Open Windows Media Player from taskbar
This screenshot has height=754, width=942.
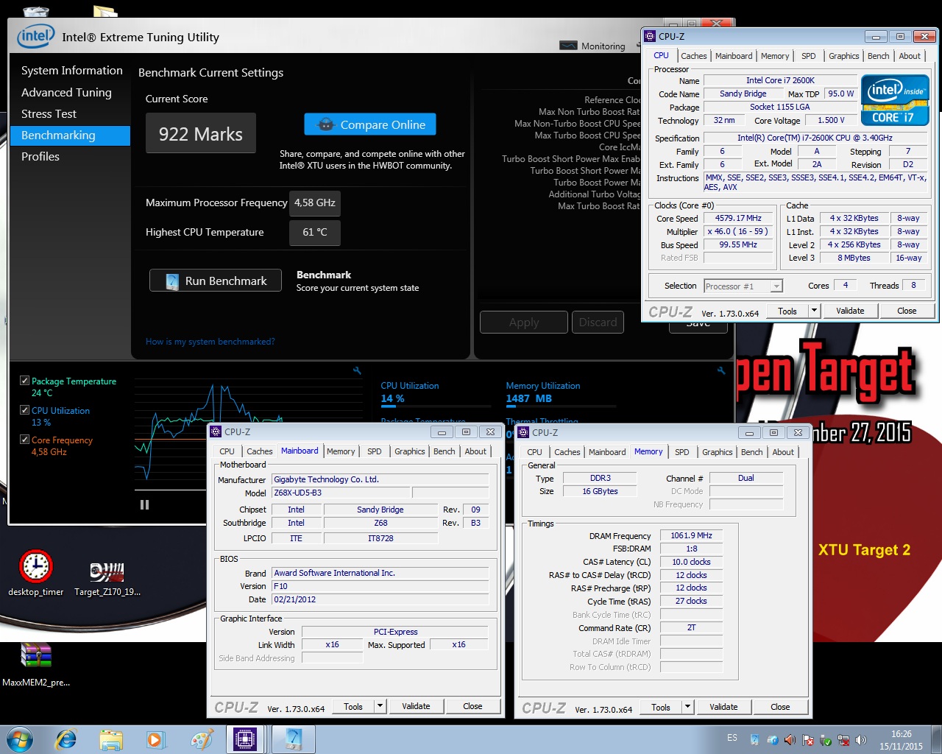(x=155, y=739)
